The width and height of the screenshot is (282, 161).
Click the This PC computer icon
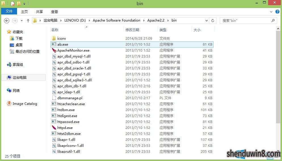(x=9, y=78)
